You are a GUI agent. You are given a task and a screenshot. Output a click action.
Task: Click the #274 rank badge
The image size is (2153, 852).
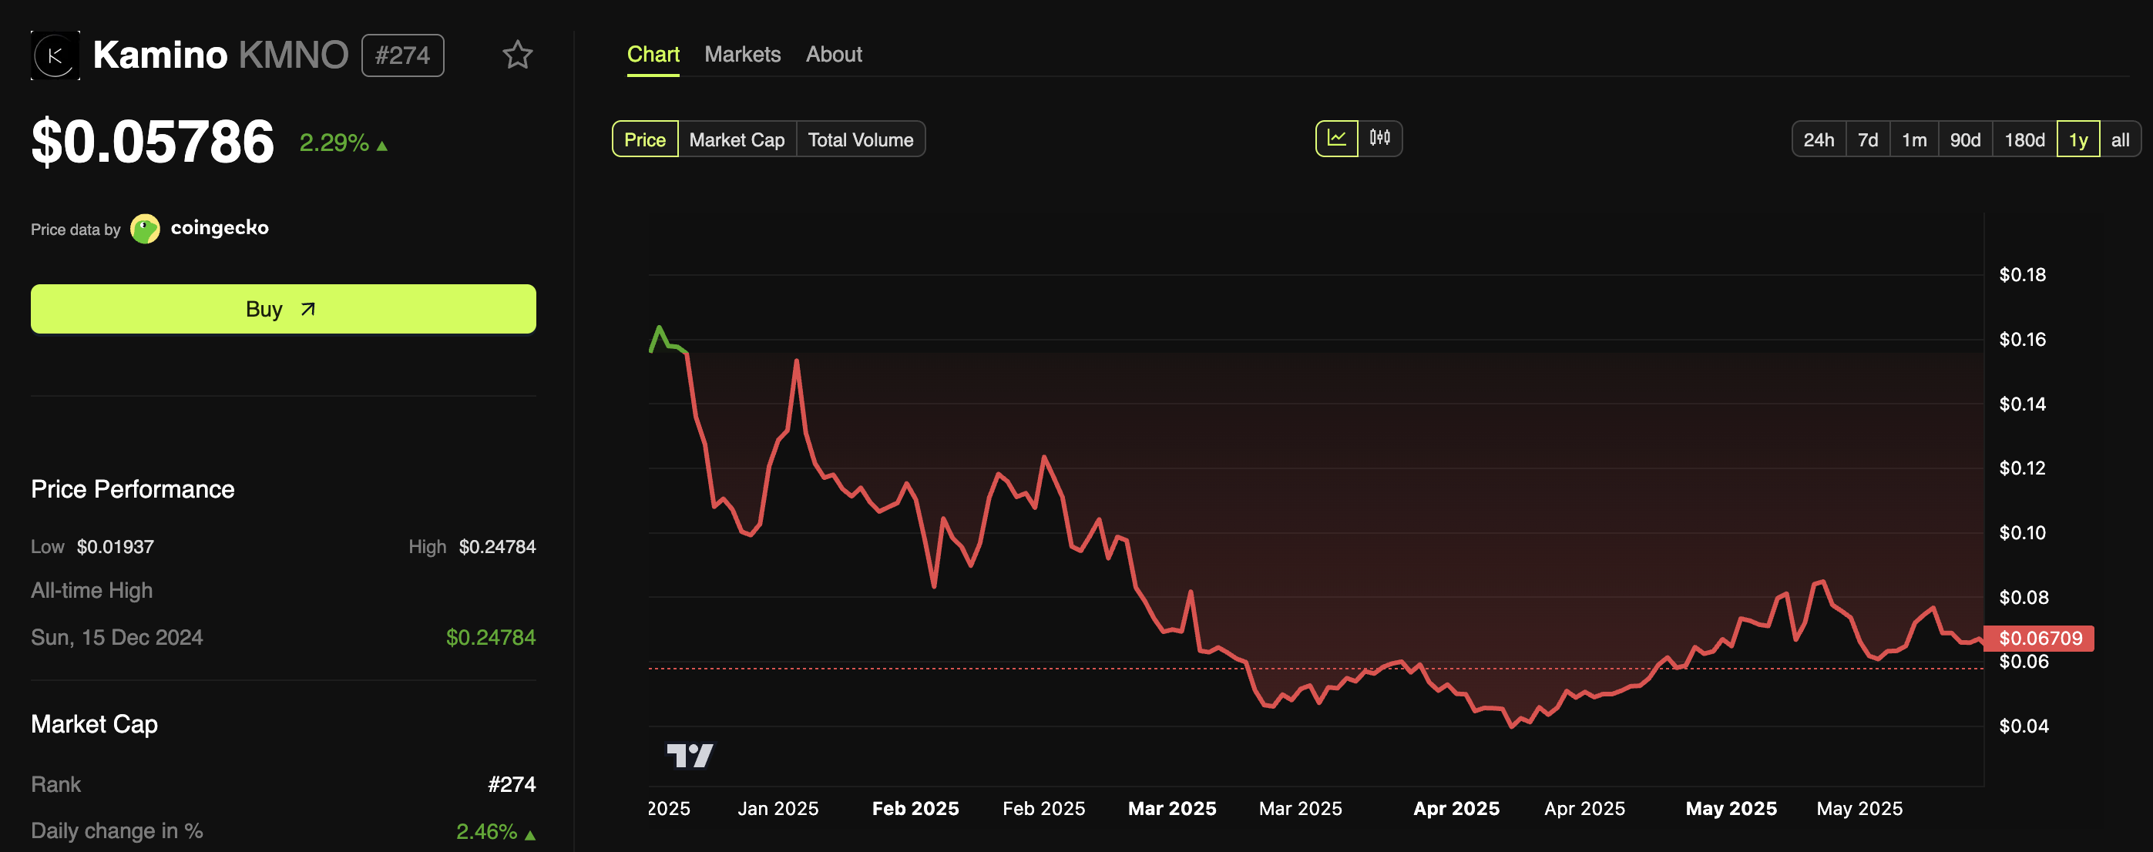(x=402, y=55)
